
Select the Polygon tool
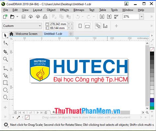[5, 97]
